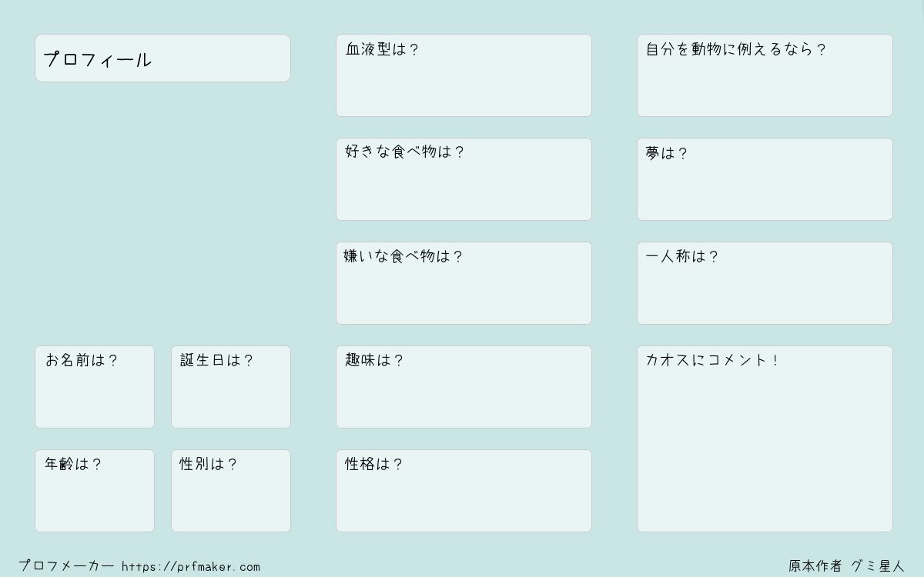Select the 性別は？ box
This screenshot has width=924, height=577.
pos(231,491)
